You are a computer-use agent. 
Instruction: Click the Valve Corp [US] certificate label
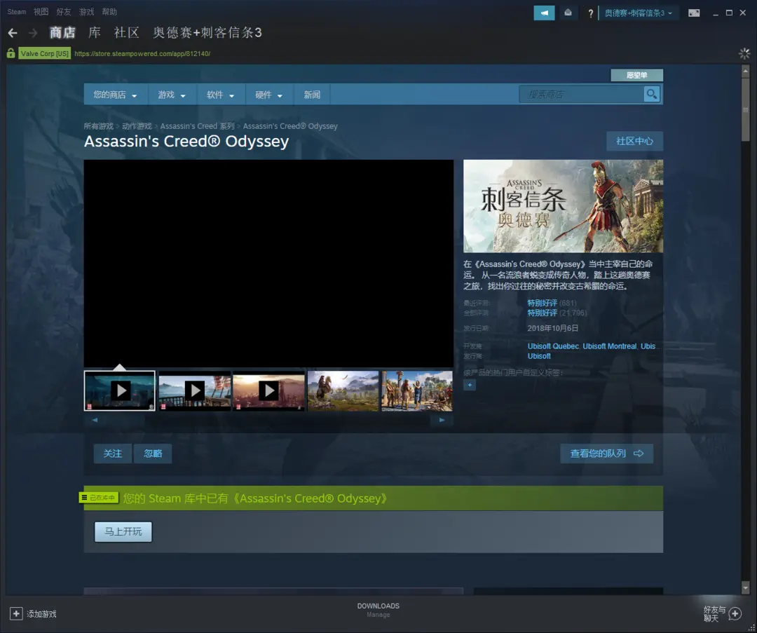pos(44,53)
